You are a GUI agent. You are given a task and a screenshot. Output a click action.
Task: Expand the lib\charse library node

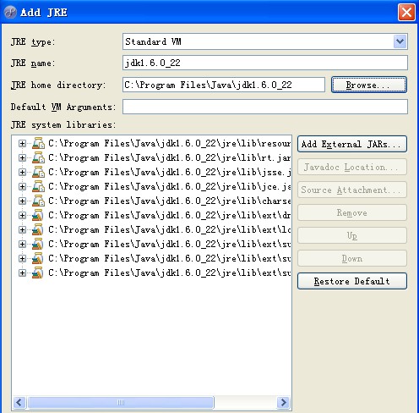22,201
